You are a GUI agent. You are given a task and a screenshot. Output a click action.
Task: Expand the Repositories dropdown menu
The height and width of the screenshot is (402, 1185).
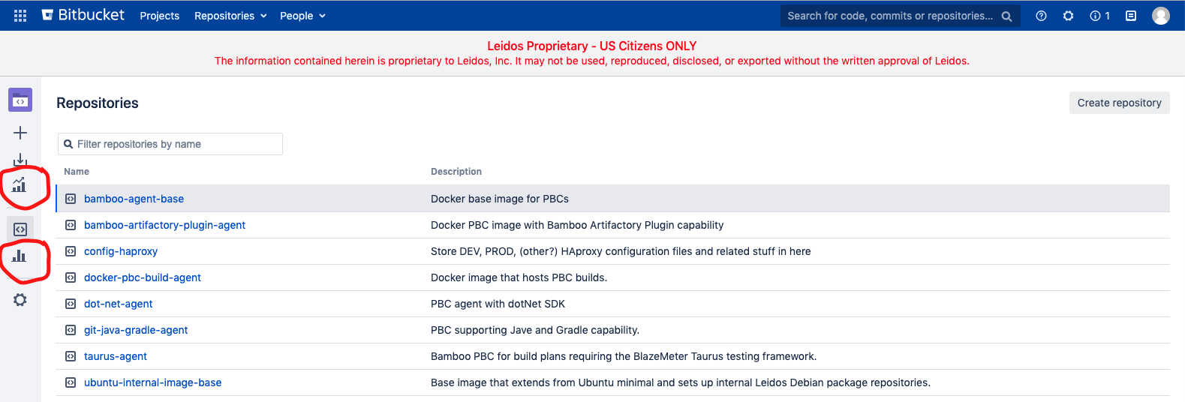(230, 16)
